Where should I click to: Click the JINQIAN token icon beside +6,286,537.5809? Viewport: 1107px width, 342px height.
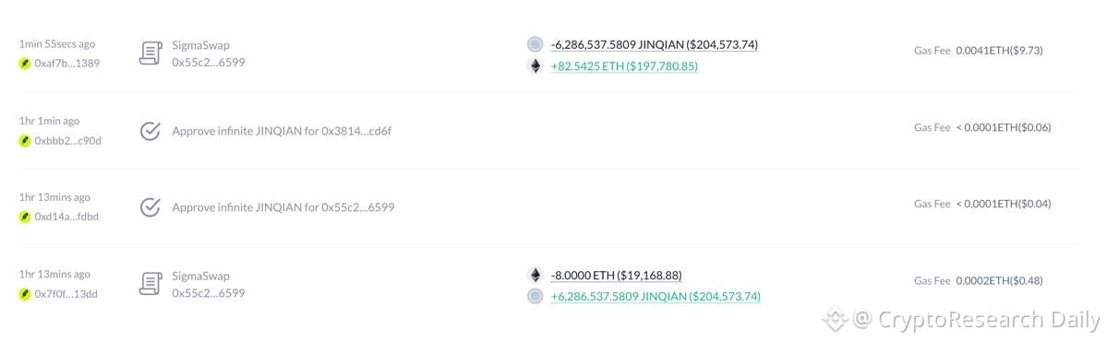(535, 296)
